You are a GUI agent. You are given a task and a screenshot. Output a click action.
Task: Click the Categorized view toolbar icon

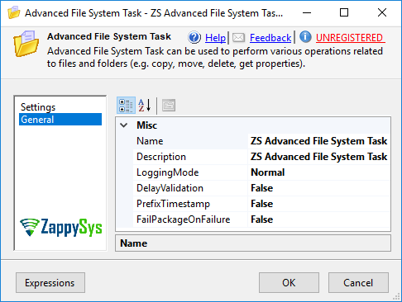(x=126, y=106)
